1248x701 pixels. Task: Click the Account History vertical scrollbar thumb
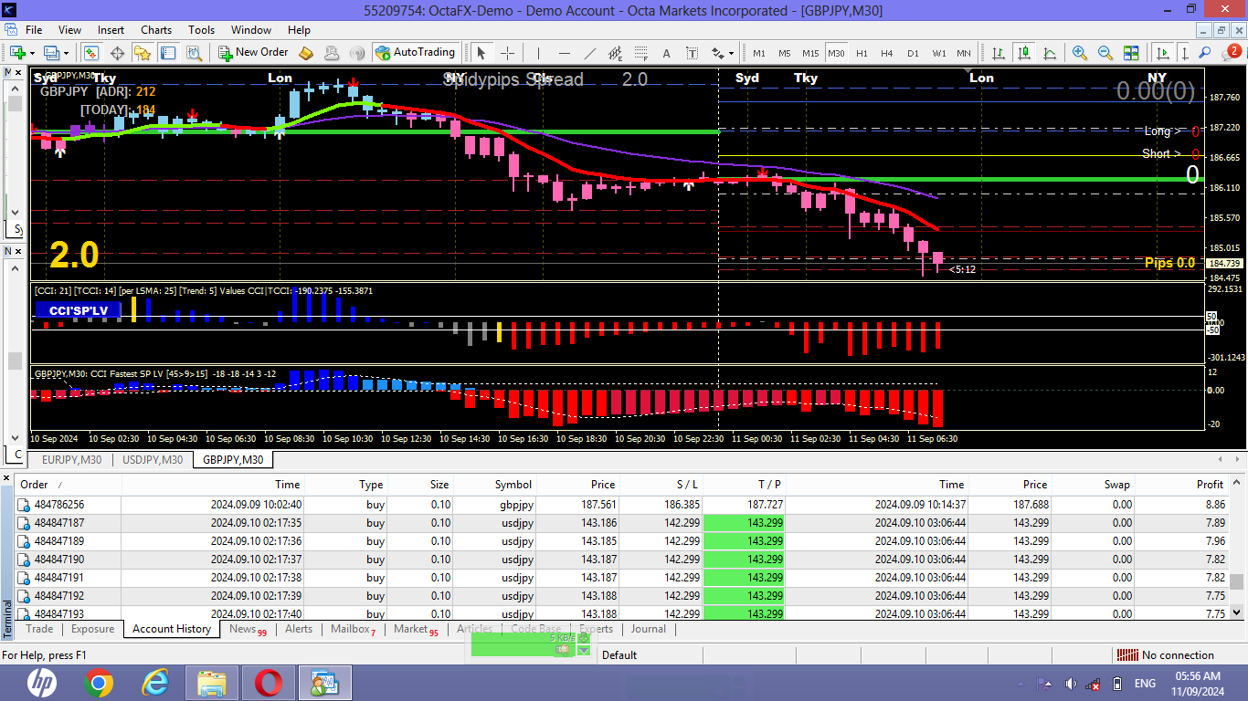(x=1237, y=582)
